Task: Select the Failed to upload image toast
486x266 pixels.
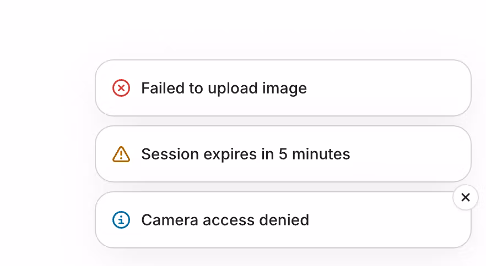Action: click(283, 88)
